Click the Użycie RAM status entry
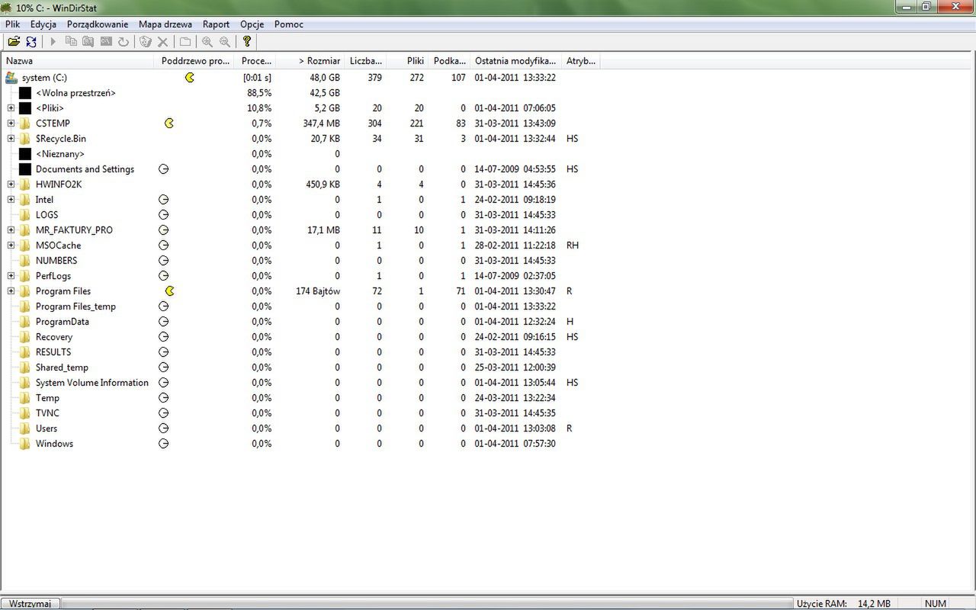 pos(843,603)
